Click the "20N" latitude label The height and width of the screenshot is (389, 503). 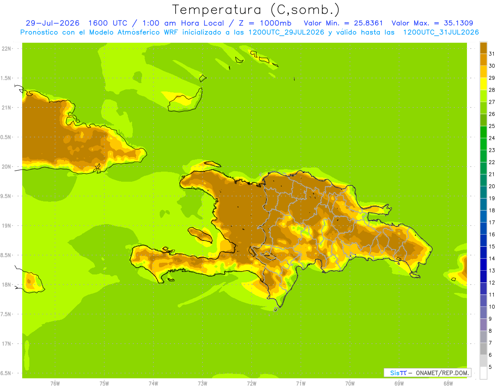coord(6,167)
